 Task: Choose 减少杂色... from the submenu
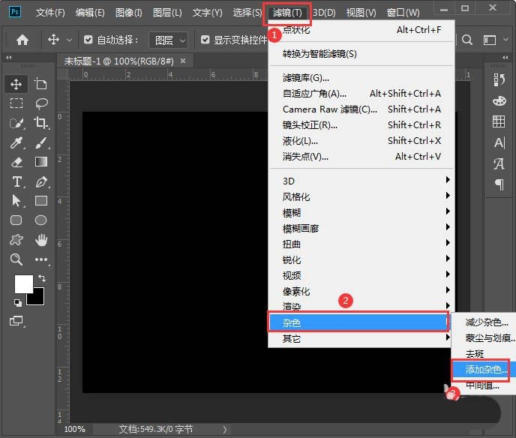(x=484, y=322)
